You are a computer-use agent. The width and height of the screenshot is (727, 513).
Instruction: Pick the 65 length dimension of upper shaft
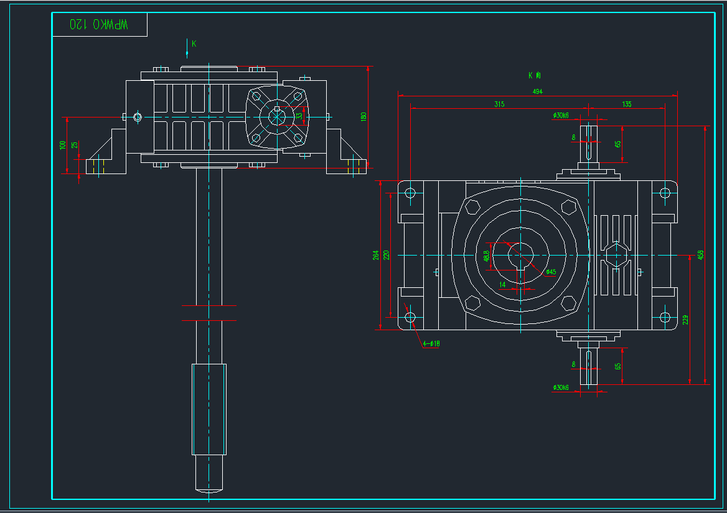617,144
